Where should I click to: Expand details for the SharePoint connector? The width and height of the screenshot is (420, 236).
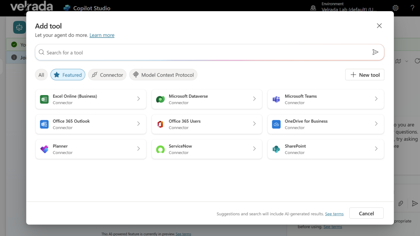coord(376,149)
